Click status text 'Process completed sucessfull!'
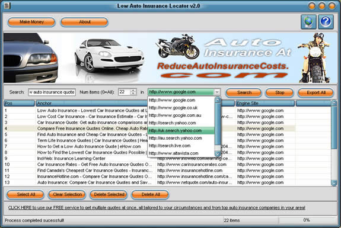The height and width of the screenshot is (228, 341). [x=34, y=220]
